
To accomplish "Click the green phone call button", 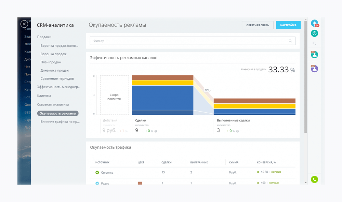I will click(x=314, y=179).
